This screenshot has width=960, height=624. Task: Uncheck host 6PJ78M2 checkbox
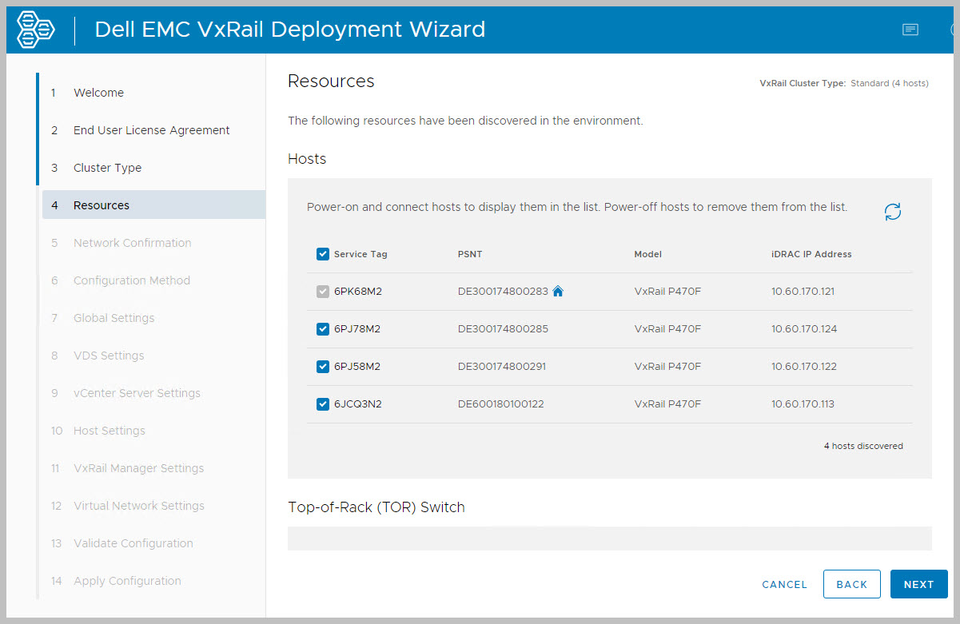[x=323, y=329]
